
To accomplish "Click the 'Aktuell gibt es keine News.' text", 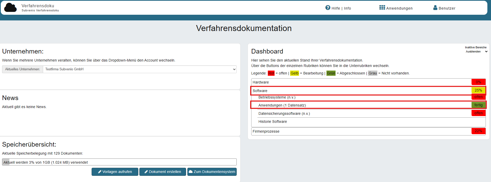I will click(24, 107).
